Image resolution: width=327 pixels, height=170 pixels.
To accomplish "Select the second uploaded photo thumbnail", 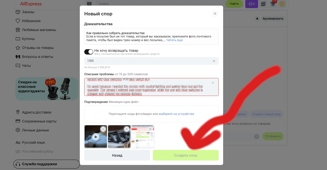I will click(x=119, y=137).
